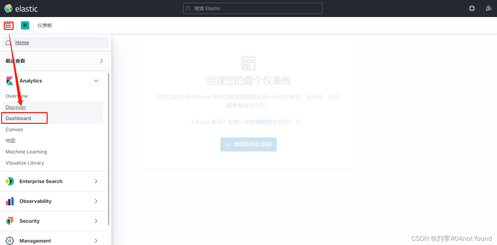Click the Management section title

[35, 241]
